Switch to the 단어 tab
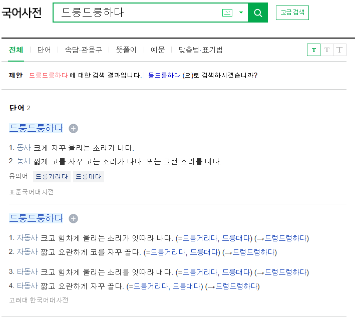Viewport: 355px width, 321px height. (44, 50)
